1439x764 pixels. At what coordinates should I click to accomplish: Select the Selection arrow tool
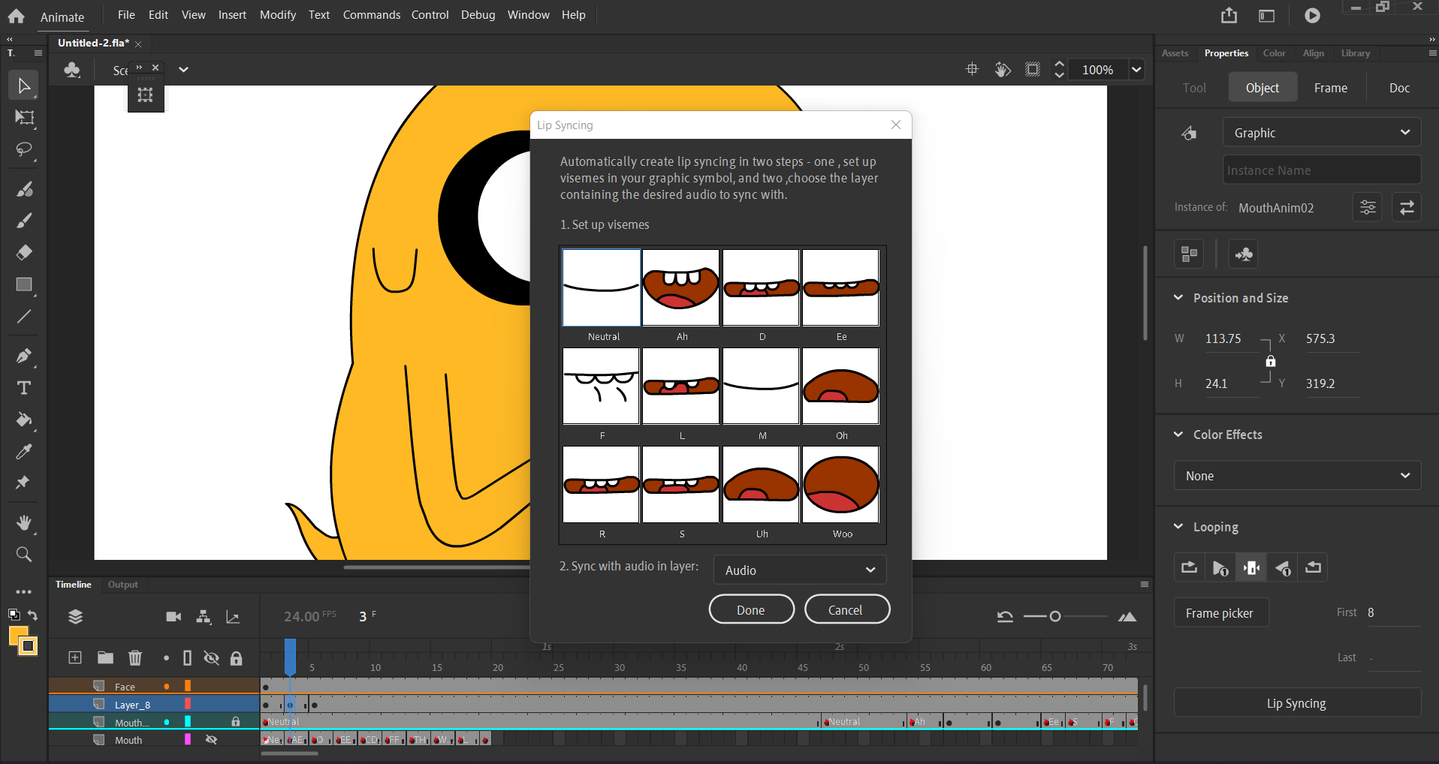coord(23,86)
